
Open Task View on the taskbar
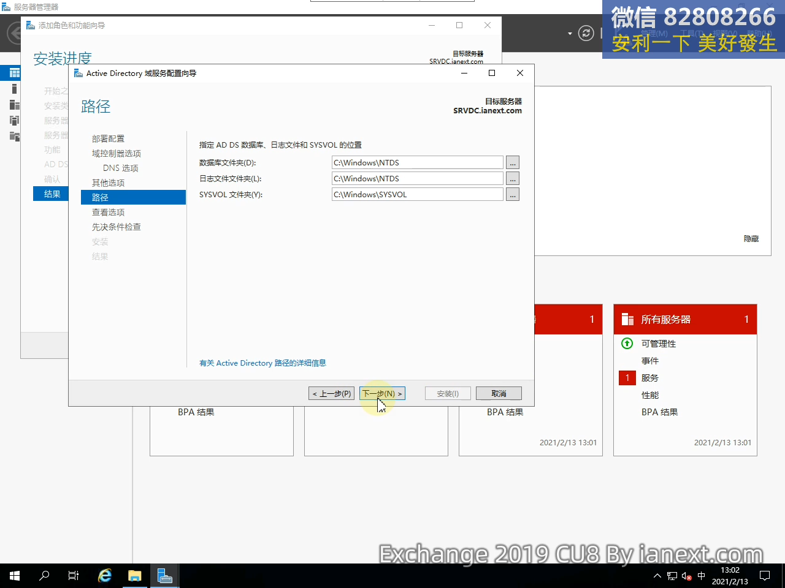pyautogui.click(x=74, y=576)
